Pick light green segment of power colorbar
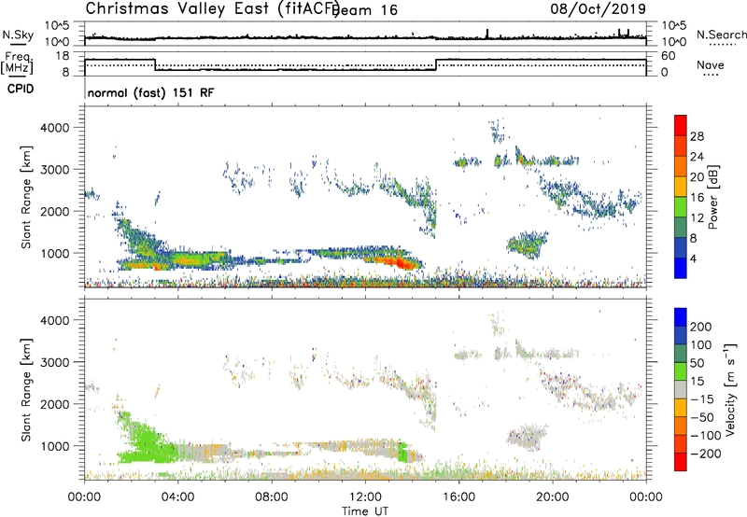Image resolution: width=747 pixels, height=517 pixels. pos(681,206)
